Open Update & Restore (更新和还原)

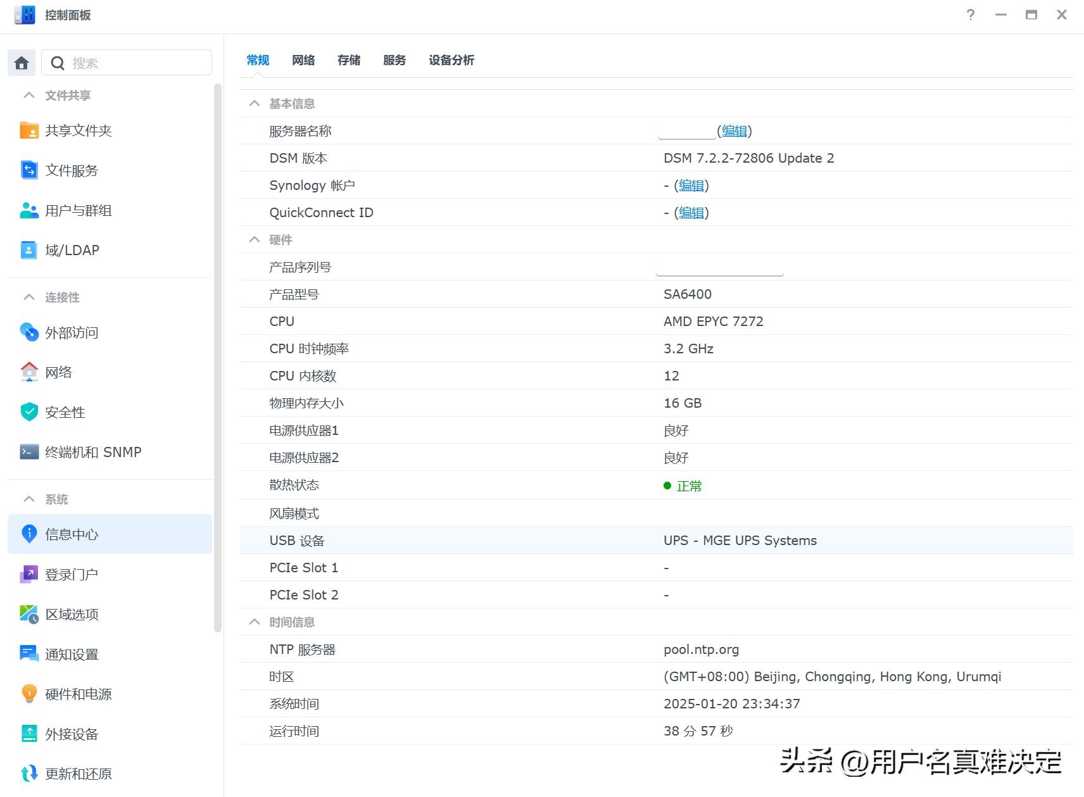[78, 774]
